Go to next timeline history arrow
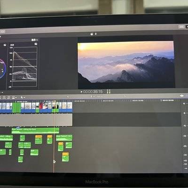The width and height of the screenshot is (188, 188). pyautogui.click(x=125, y=96)
